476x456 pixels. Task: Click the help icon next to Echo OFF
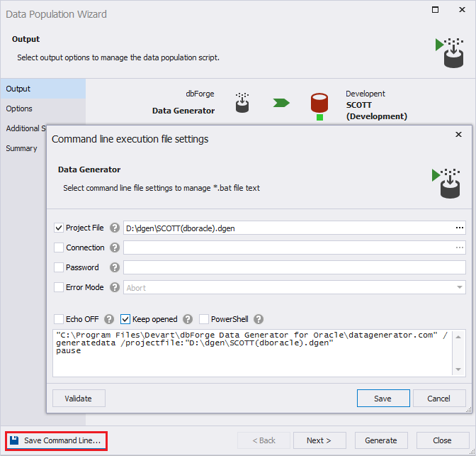(x=109, y=319)
